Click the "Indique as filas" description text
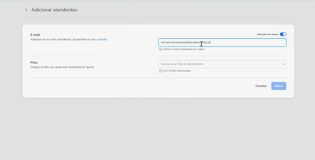Image resolution: width=315 pixels, height=160 pixels. click(62, 67)
